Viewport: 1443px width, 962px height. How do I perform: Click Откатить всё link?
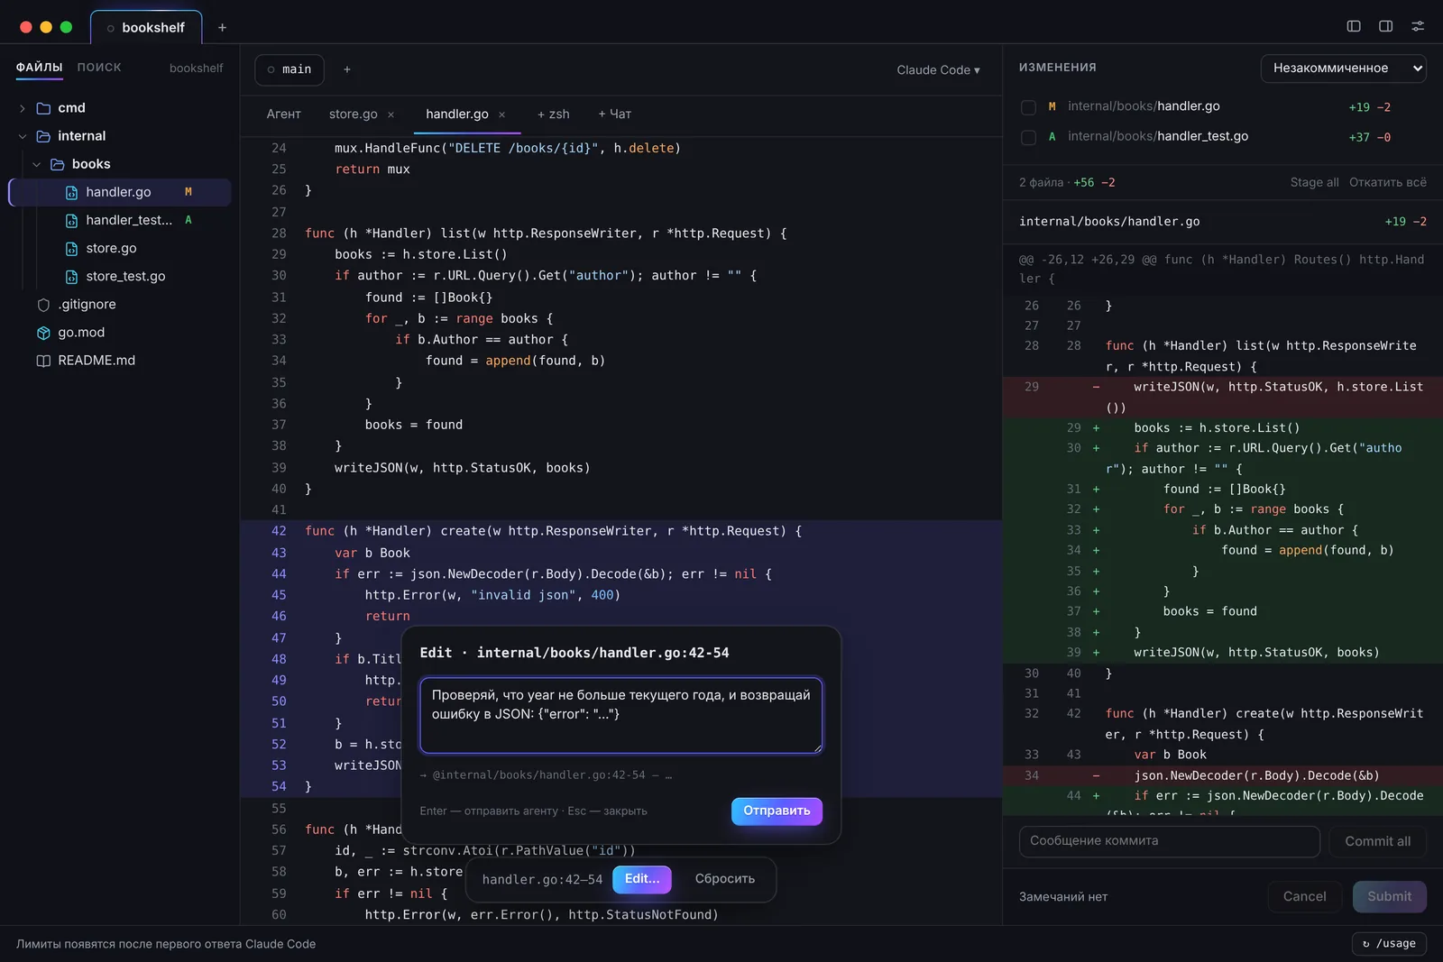pyautogui.click(x=1388, y=182)
